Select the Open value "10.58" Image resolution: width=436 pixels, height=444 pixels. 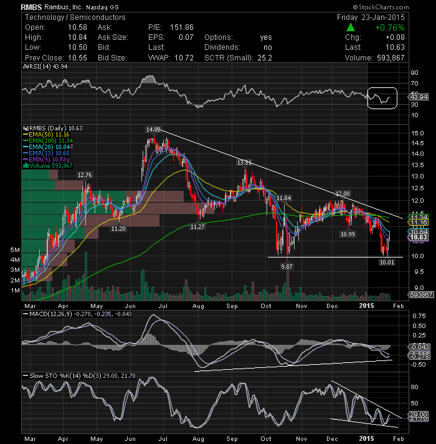77,27
